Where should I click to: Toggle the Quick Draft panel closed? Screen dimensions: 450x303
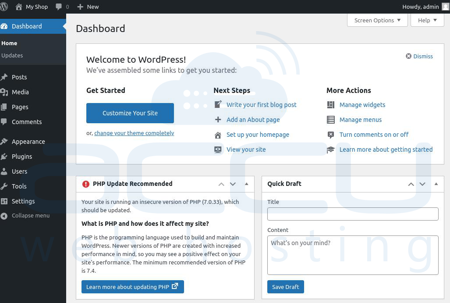coord(436,184)
